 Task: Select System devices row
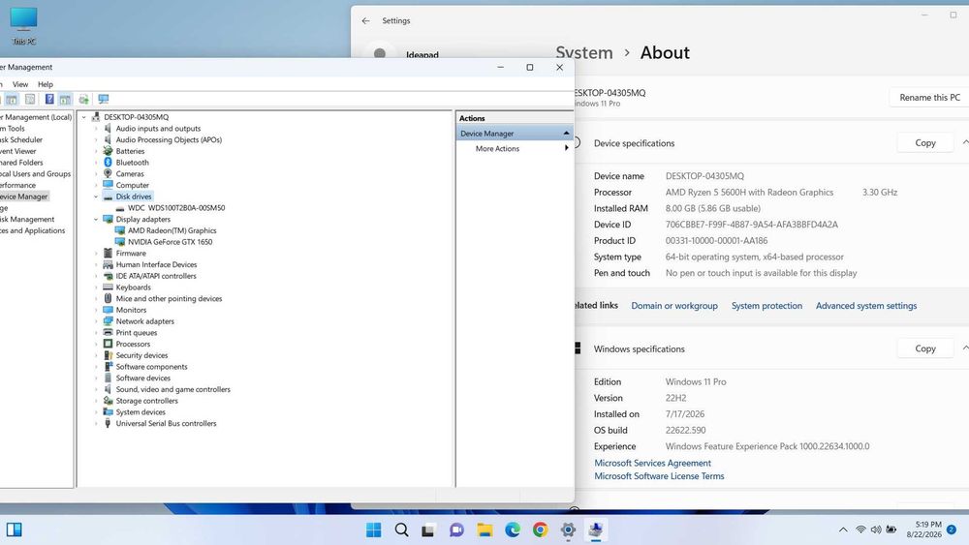tap(141, 412)
